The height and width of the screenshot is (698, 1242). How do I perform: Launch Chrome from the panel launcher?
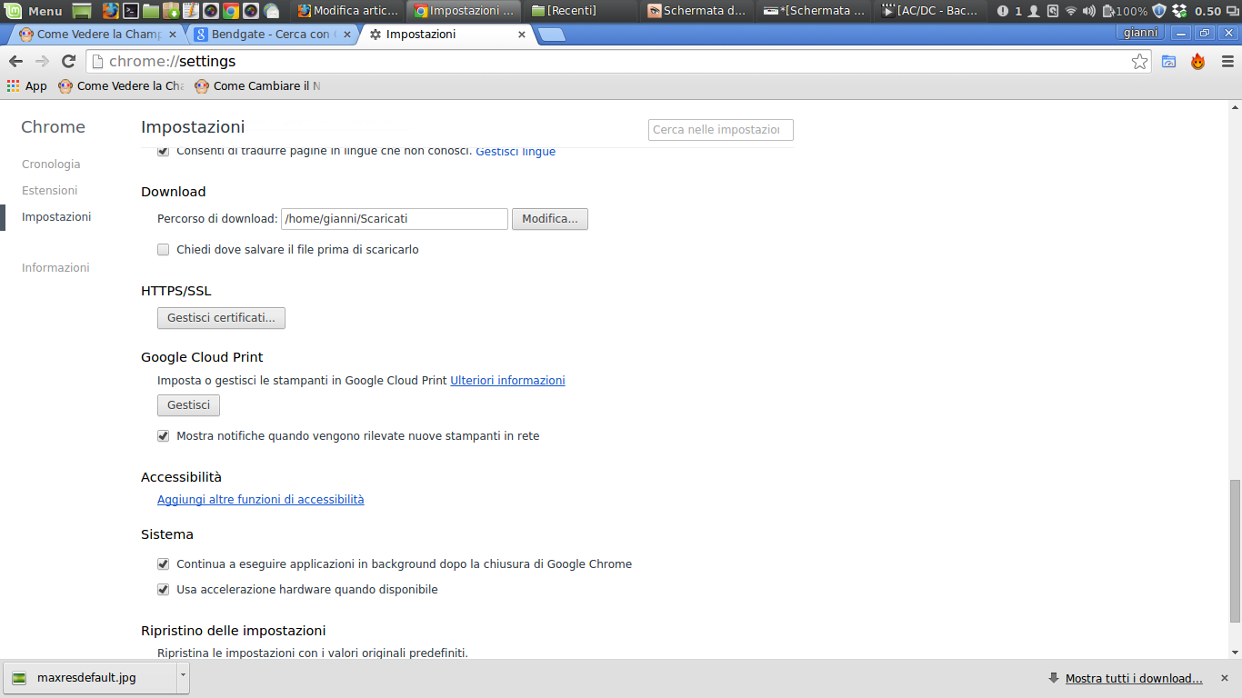pyautogui.click(x=231, y=11)
